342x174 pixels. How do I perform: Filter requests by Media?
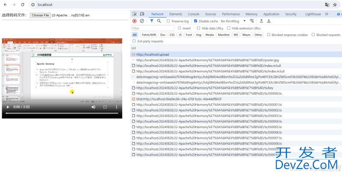point(209,35)
